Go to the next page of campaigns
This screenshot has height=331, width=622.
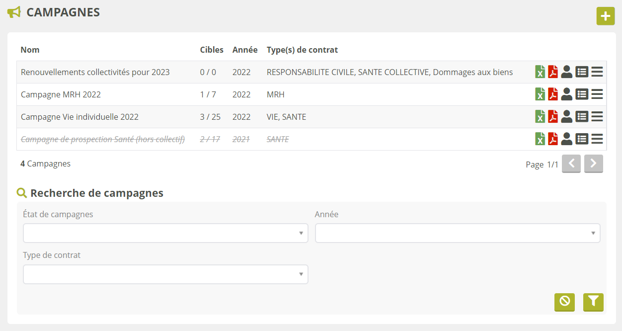pyautogui.click(x=593, y=164)
